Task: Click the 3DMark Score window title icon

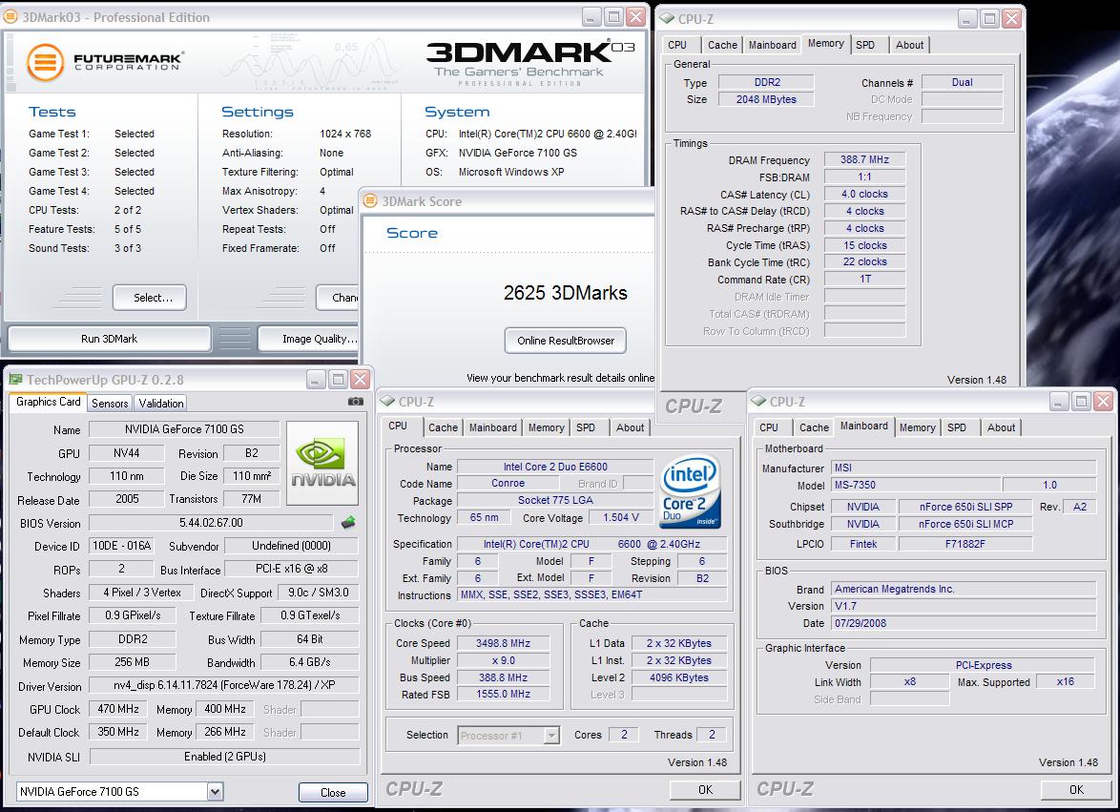Action: [x=370, y=200]
